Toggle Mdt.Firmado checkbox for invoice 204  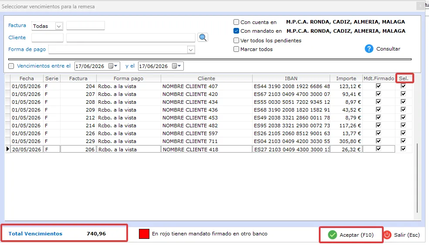click(x=378, y=86)
